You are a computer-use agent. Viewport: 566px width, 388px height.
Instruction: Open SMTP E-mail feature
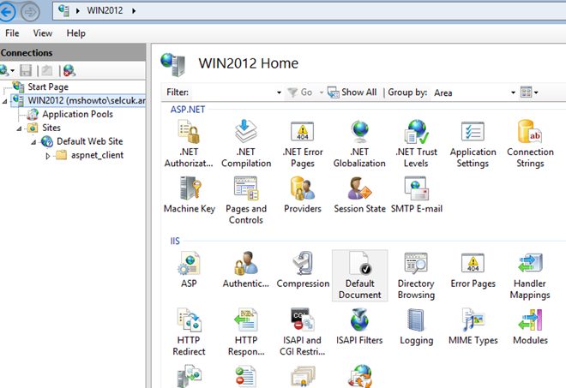click(416, 195)
